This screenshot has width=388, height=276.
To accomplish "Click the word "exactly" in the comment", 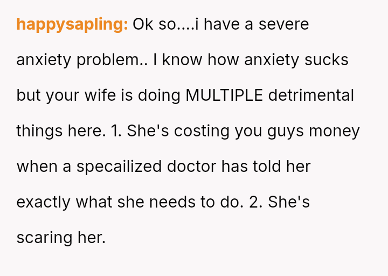I will [x=44, y=202].
